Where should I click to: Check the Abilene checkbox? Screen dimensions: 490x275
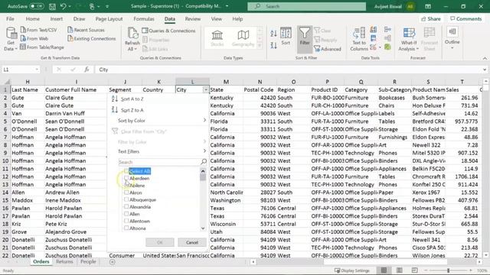126,185
